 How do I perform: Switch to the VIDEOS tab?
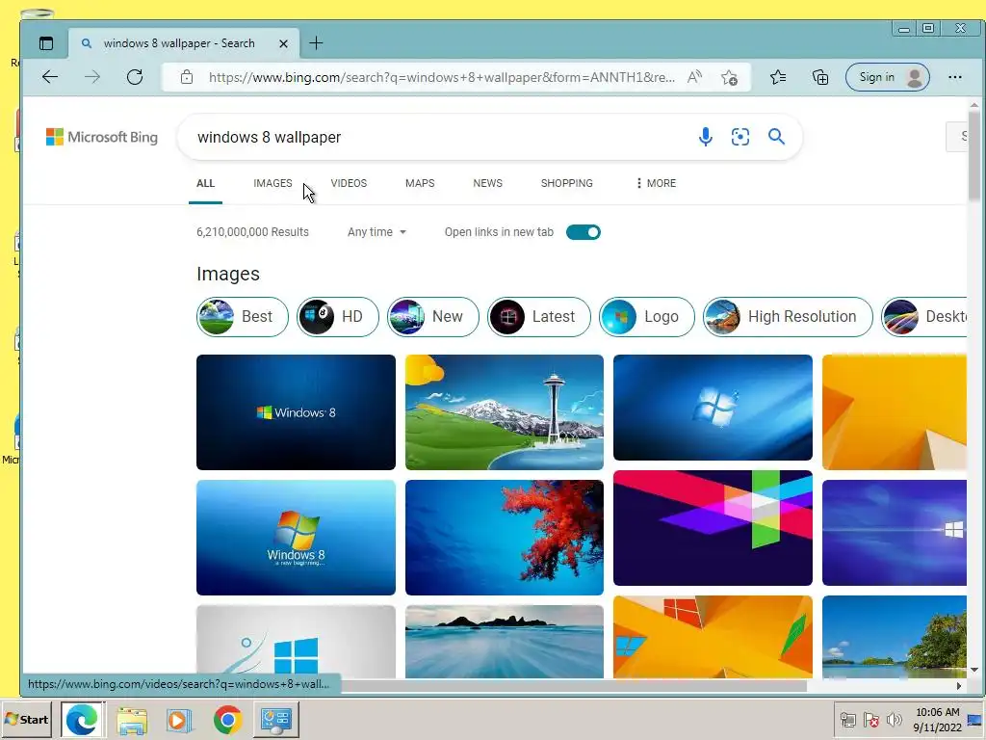[349, 183]
